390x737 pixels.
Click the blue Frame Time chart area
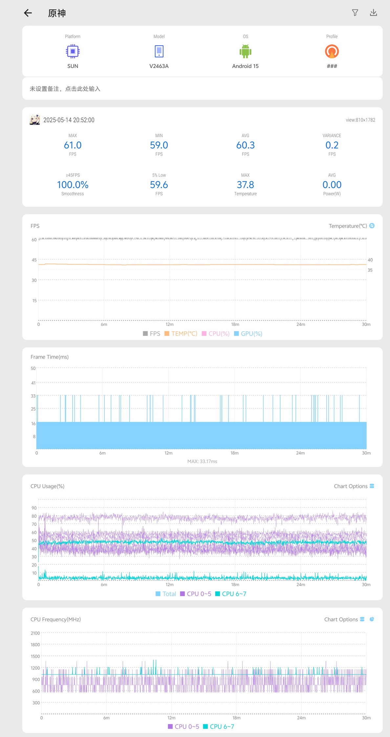(202, 435)
